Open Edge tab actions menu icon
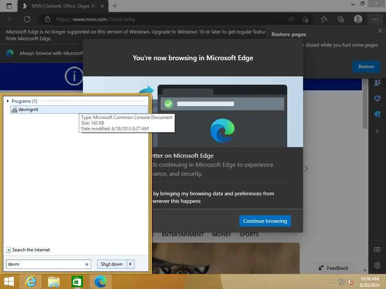Screen dimensions: 386x289 (9, 6)
